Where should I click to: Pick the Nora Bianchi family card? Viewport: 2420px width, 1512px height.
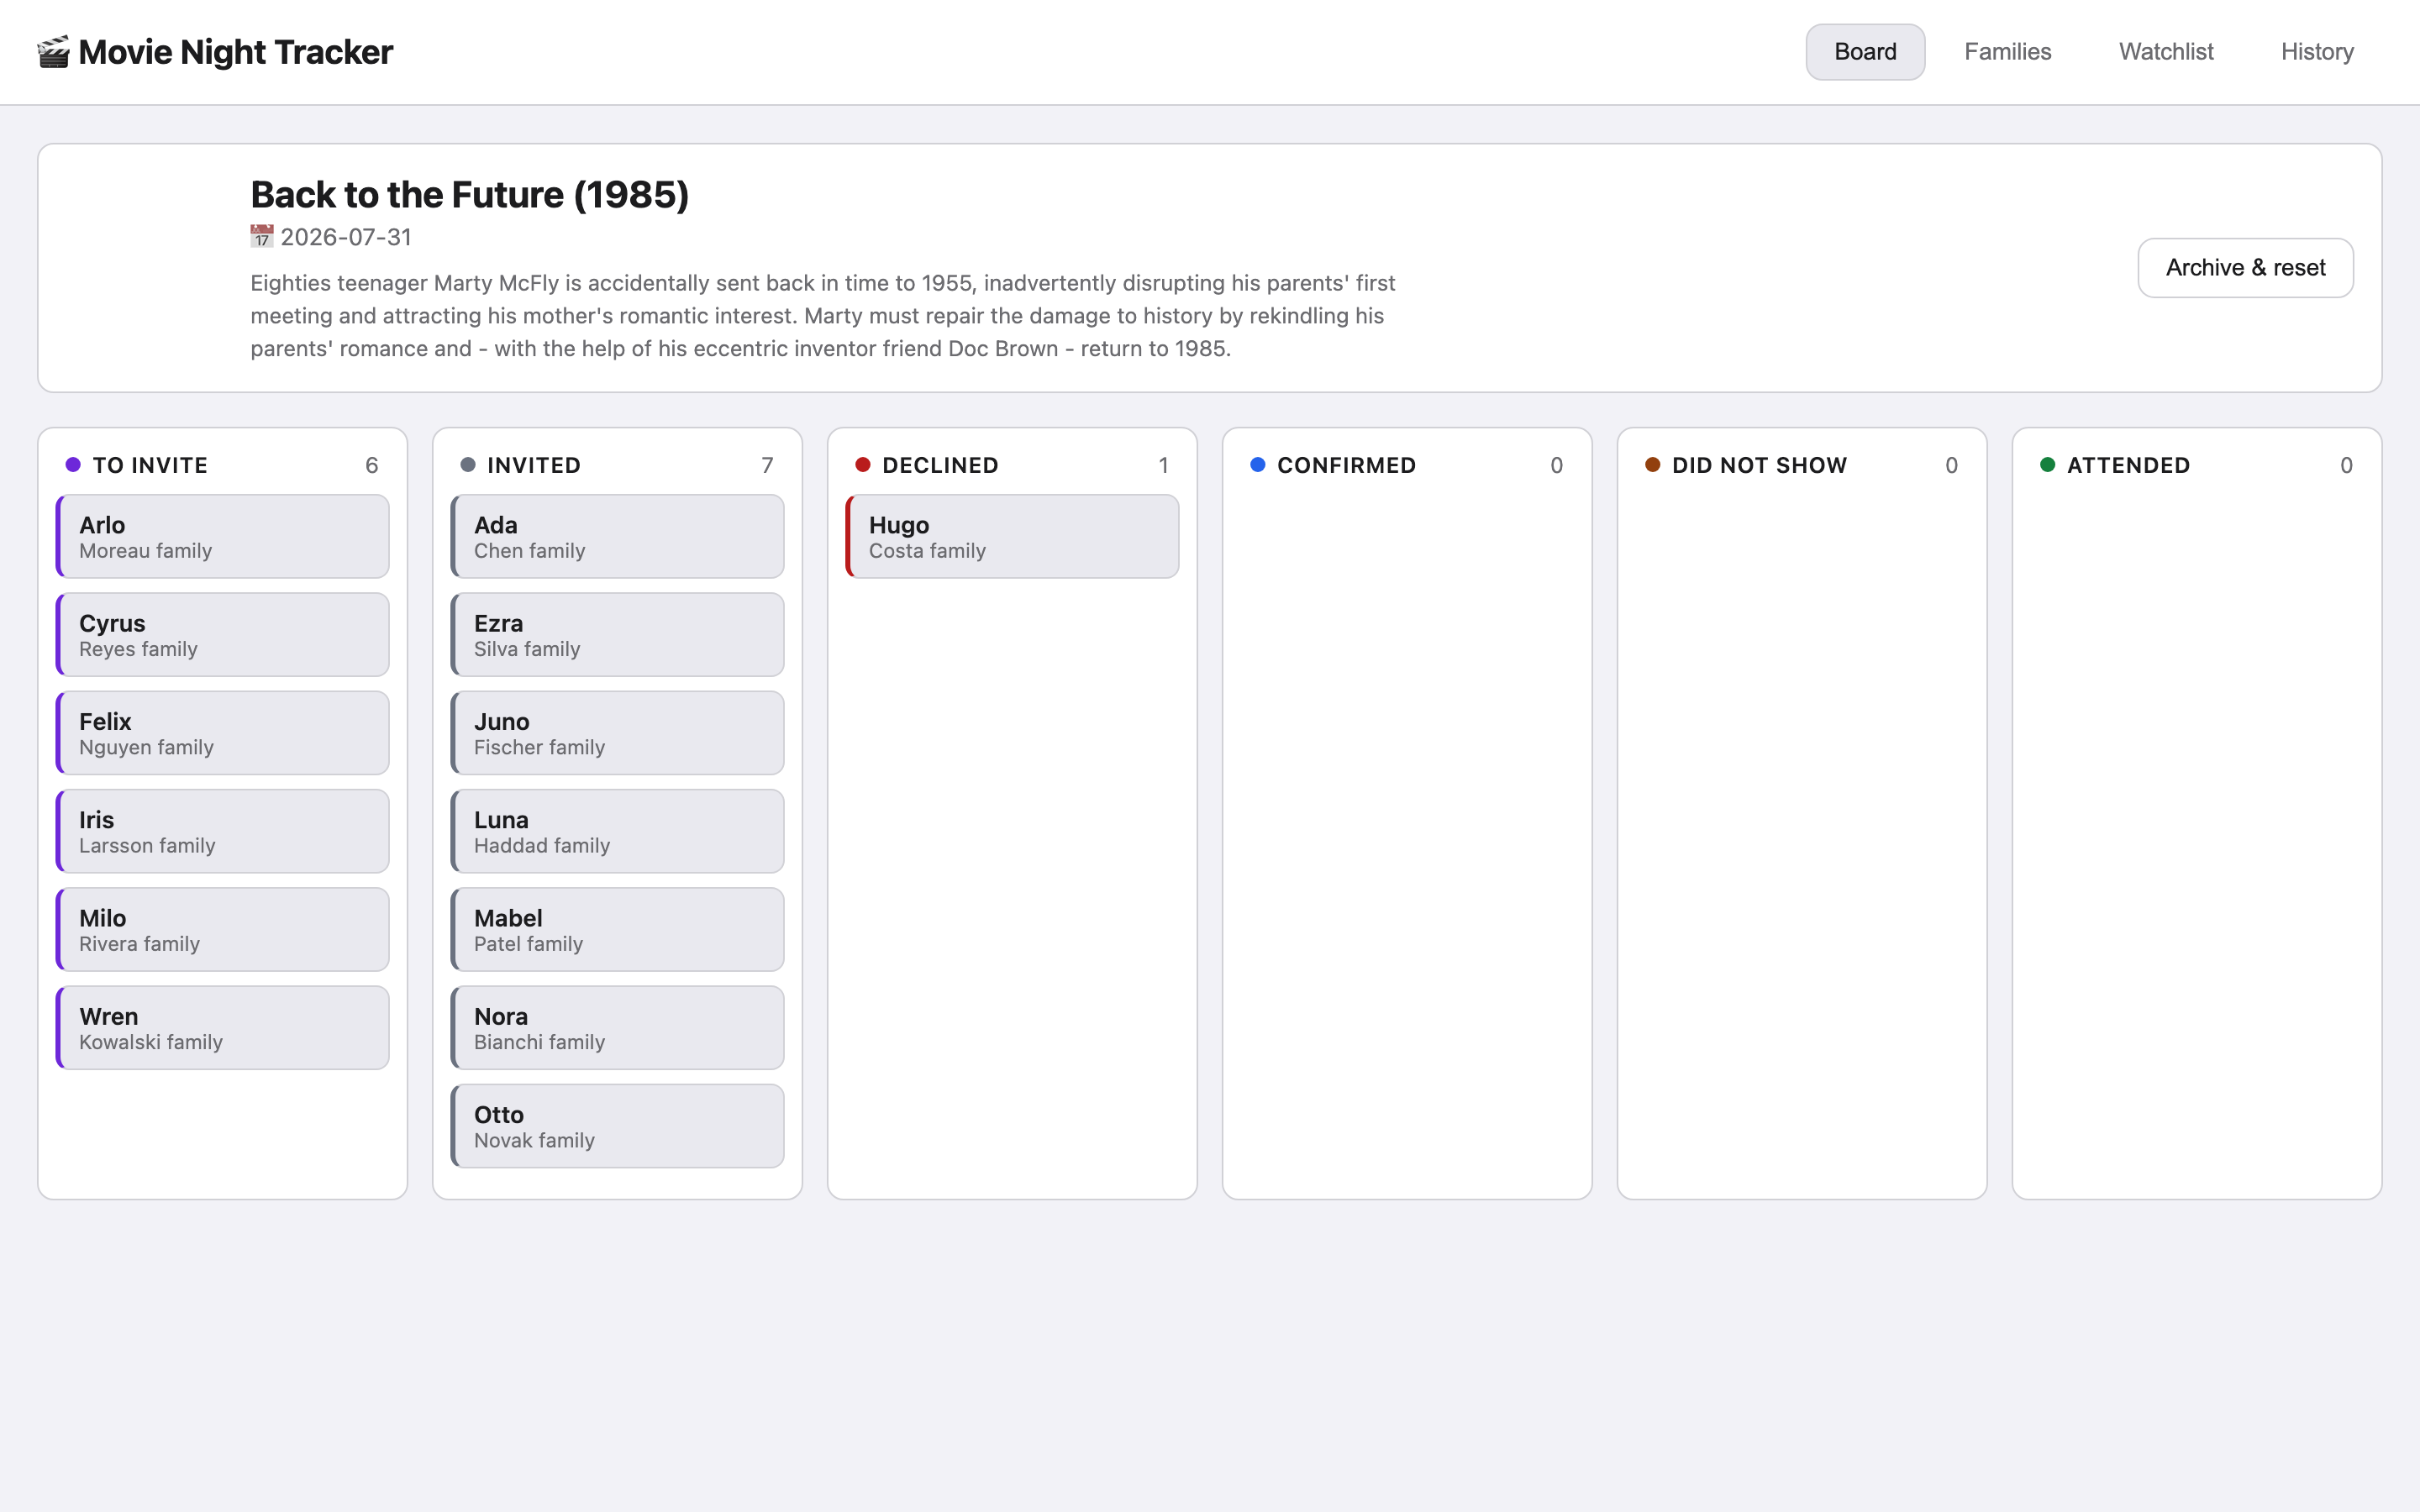618,1028
